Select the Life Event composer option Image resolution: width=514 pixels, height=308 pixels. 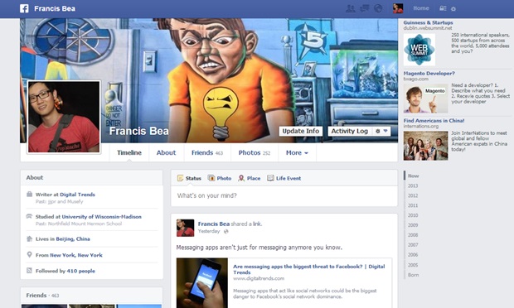[x=284, y=178]
